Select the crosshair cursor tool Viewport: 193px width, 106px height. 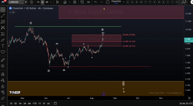click(3, 10)
